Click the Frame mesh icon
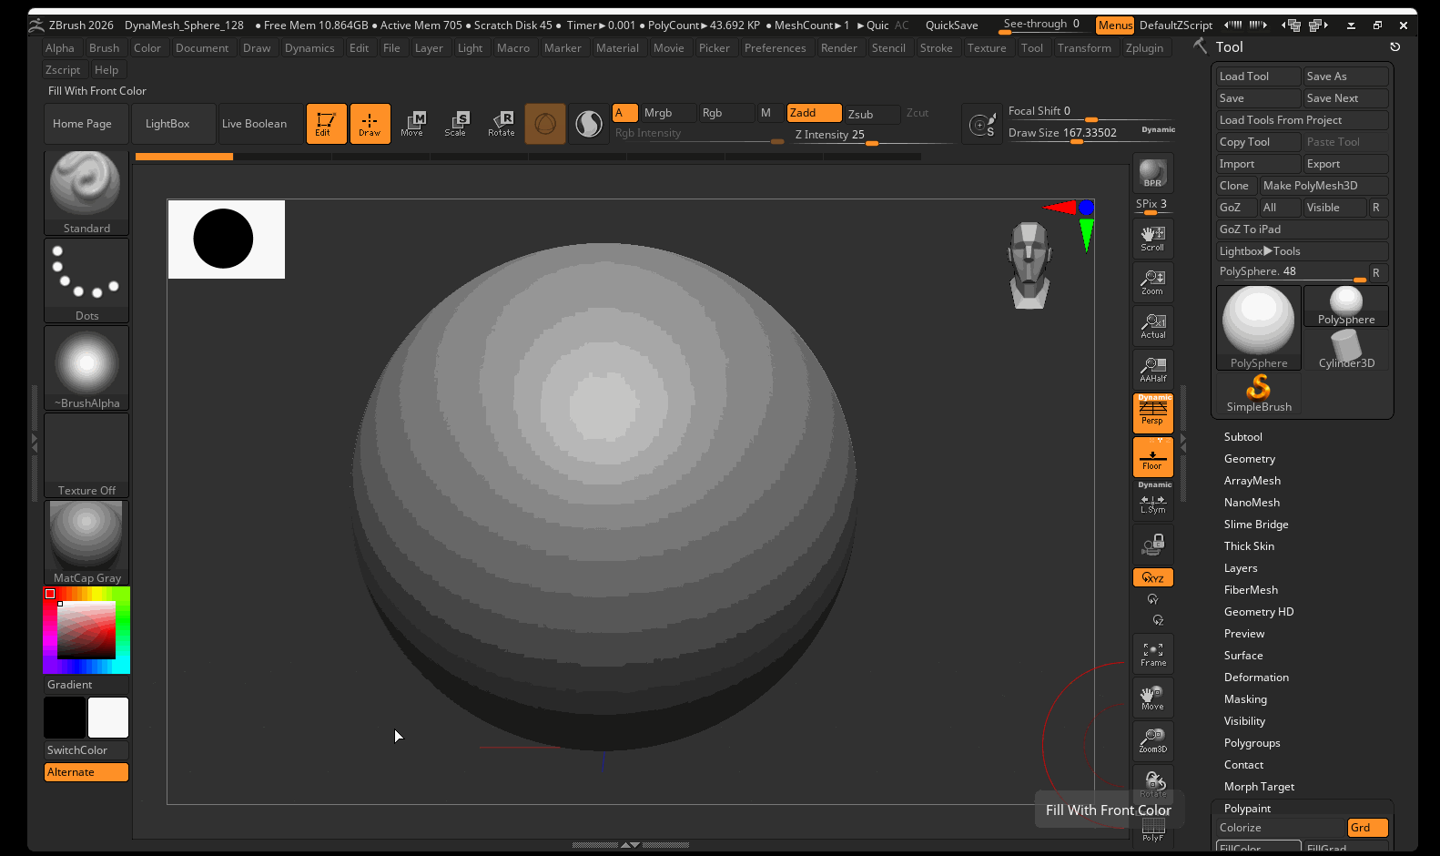 tap(1152, 655)
